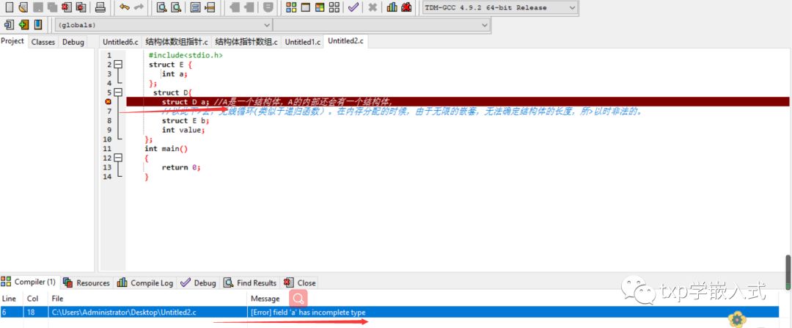
Task: Click the Compile & Run icon
Action: tap(319, 7)
